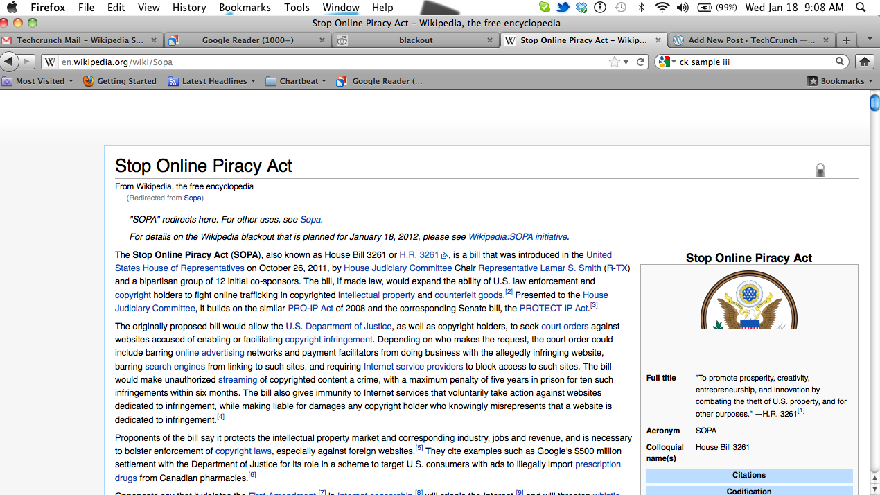Open Spotlight search in the menu bar
Viewport: 880px width, 495px height.
pos(861,8)
